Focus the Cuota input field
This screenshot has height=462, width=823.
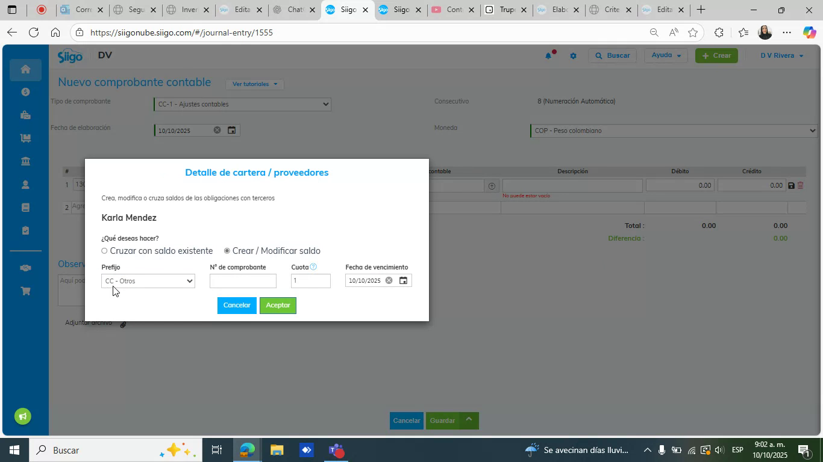pyautogui.click(x=311, y=281)
